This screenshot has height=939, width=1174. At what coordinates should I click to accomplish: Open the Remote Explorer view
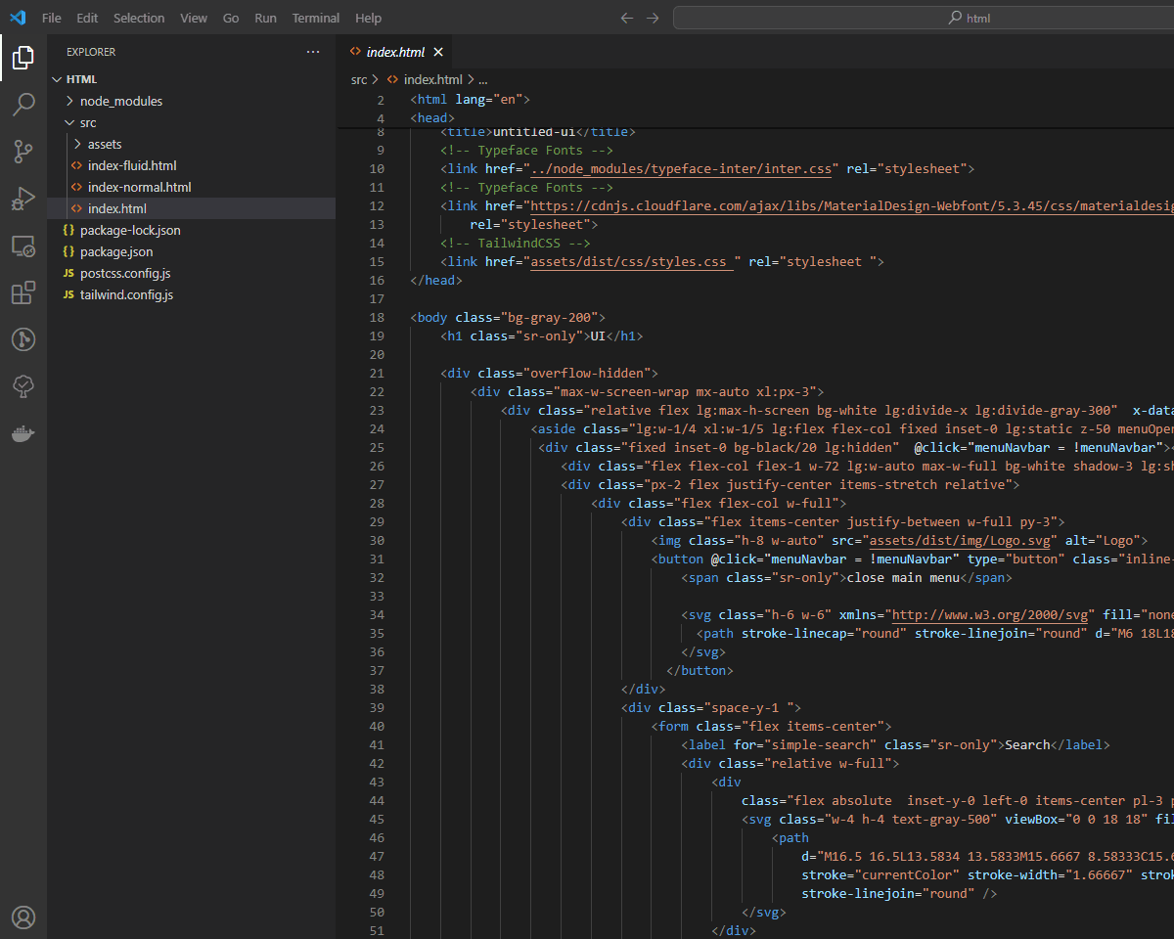(23, 246)
